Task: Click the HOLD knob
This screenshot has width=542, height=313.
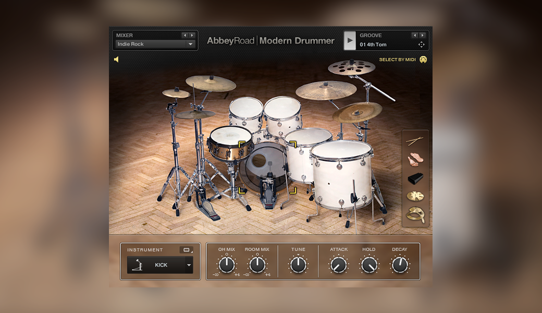Action: [x=369, y=266]
